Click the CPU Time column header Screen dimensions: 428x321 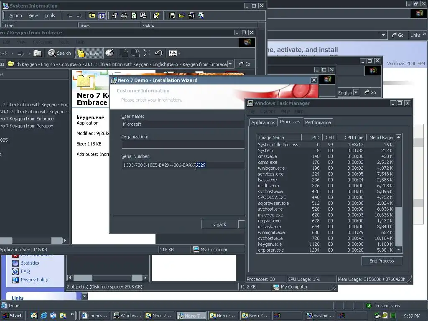[x=352, y=138]
